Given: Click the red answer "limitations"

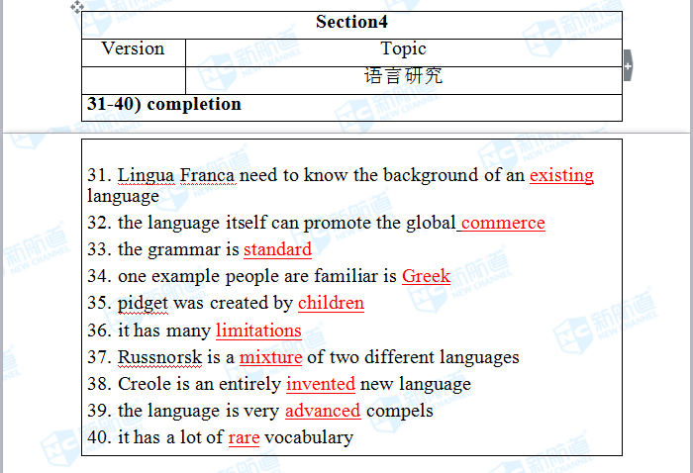Looking at the screenshot, I should 258,331.
